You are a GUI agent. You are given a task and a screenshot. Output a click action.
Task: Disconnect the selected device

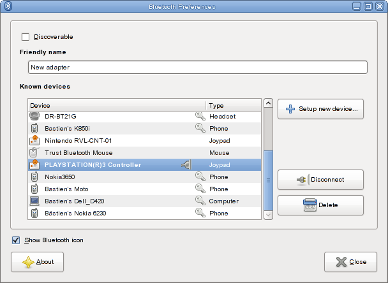(x=320, y=180)
